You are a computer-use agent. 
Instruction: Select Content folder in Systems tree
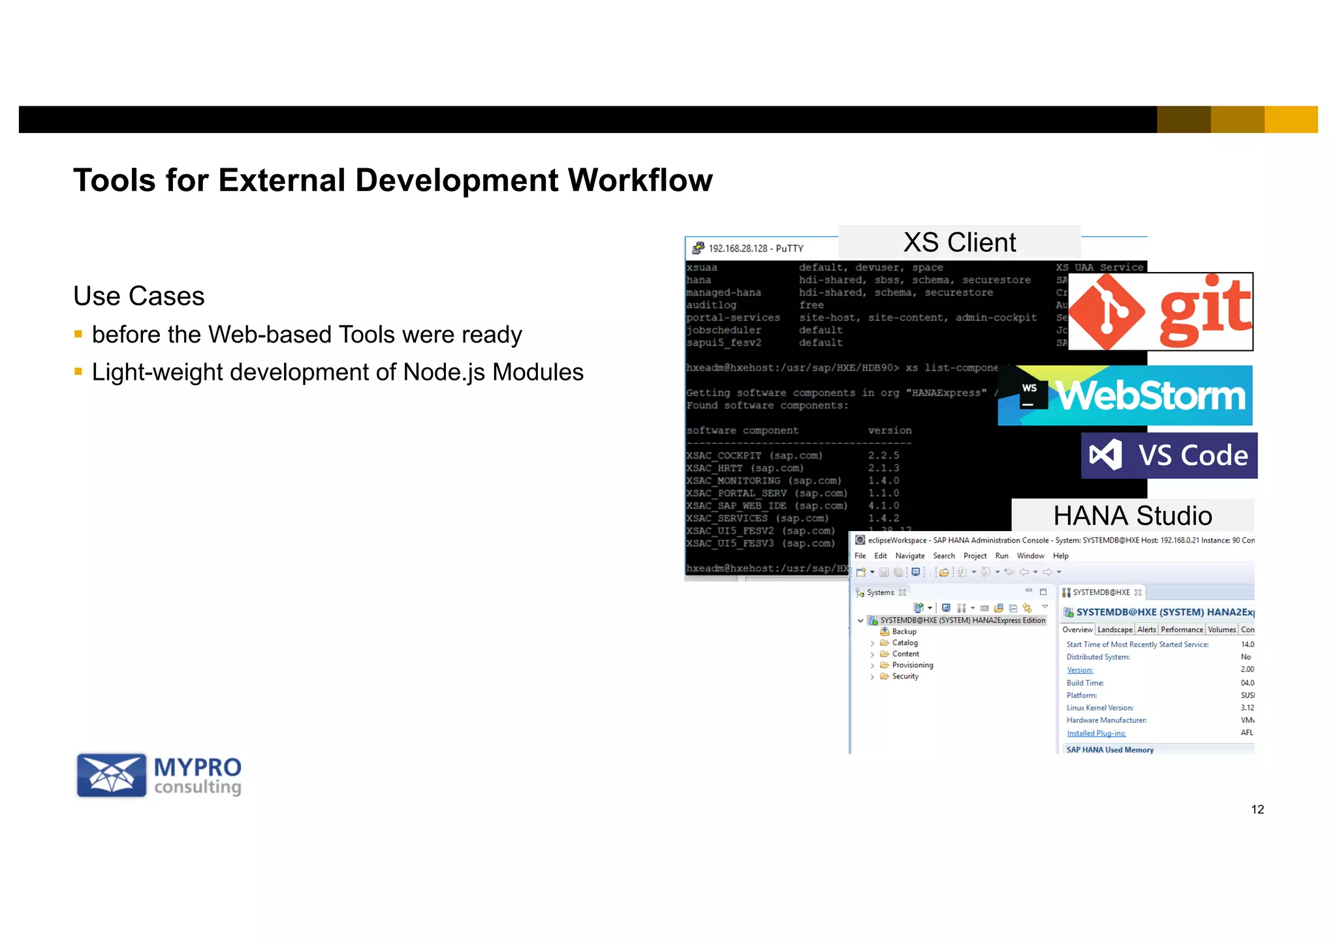(900, 654)
